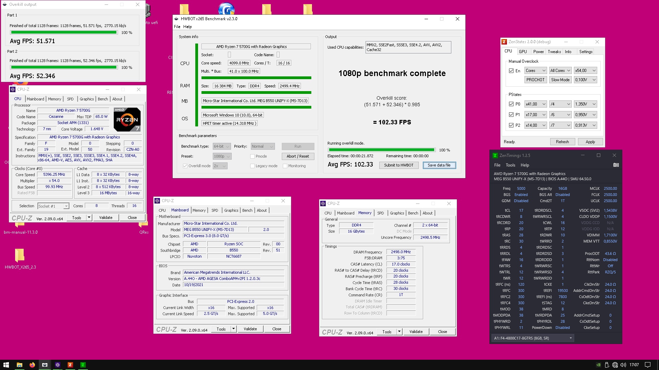Toggle the P1 PState checkbox
The height and width of the screenshot is (370, 659).
(511, 115)
